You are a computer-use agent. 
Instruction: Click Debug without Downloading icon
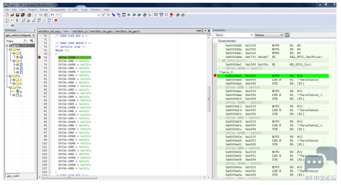(183, 15)
